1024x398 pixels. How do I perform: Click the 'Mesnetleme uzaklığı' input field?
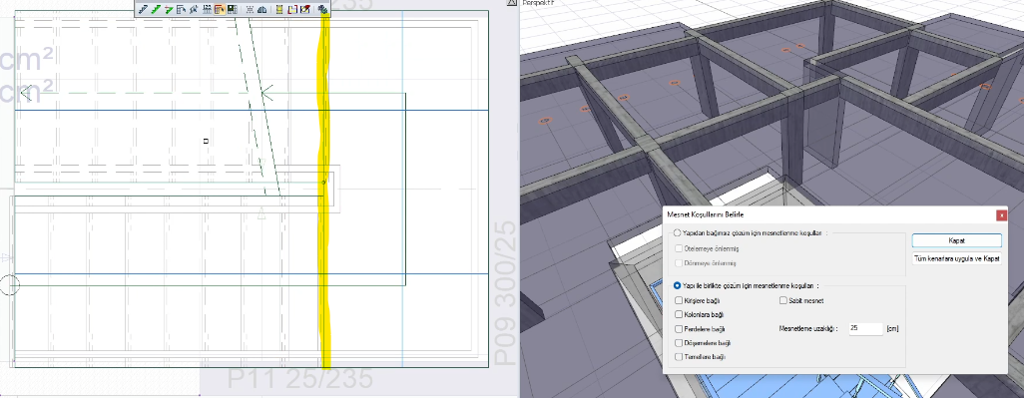(865, 329)
